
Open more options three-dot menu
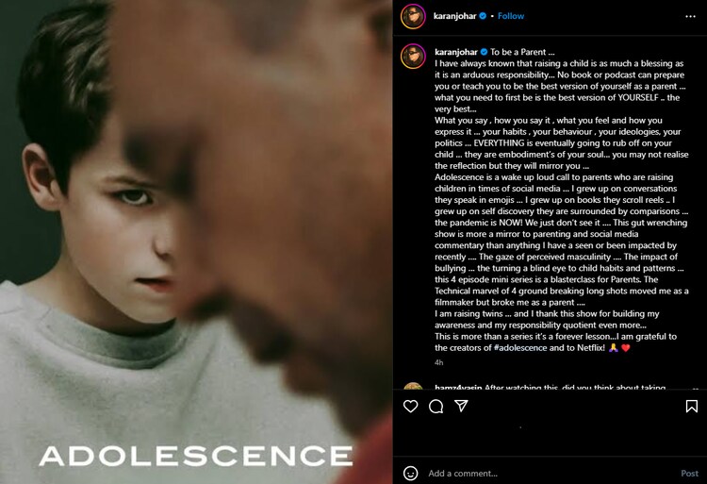(x=690, y=16)
